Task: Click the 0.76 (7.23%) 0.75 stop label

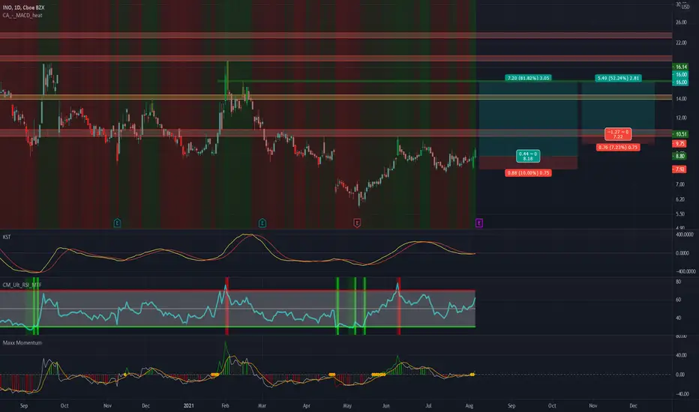Action: pos(618,148)
